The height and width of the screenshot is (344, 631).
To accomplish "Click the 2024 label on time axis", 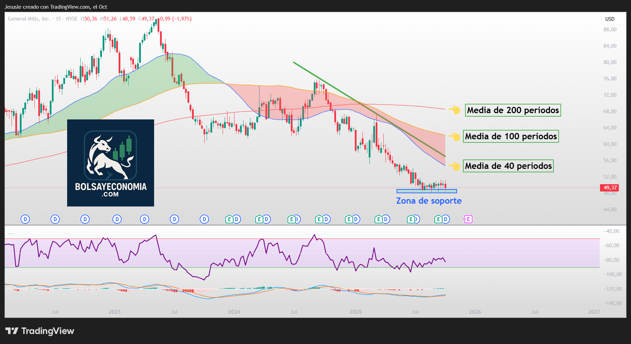I will click(x=234, y=312).
